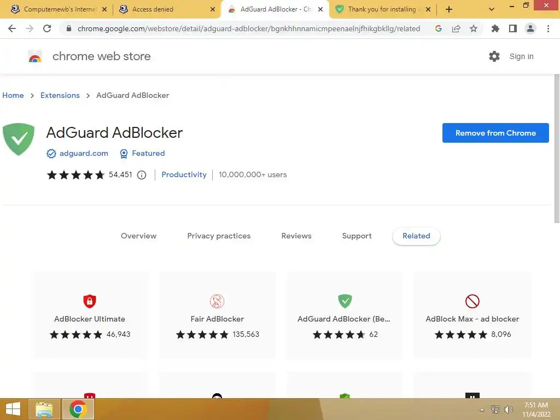Open File Explorer from taskbar
The width and height of the screenshot is (560, 420).
click(x=44, y=409)
